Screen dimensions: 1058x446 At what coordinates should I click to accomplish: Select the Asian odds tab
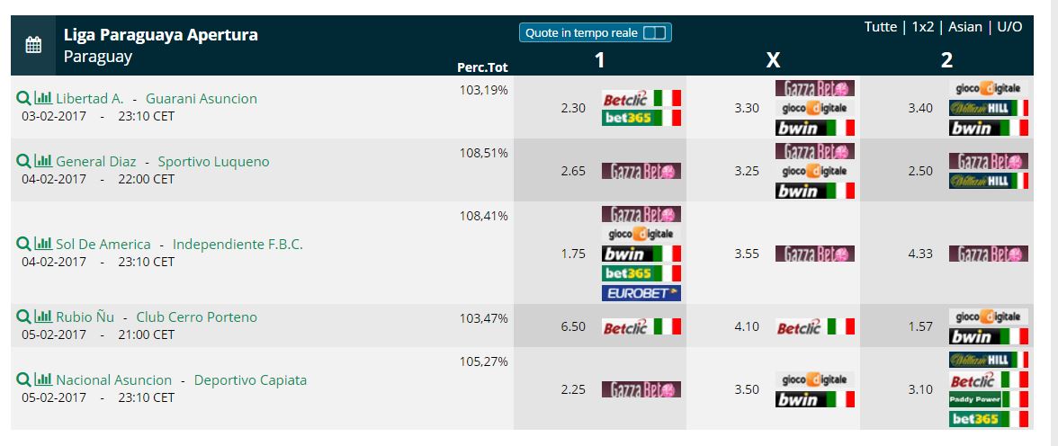click(x=964, y=27)
